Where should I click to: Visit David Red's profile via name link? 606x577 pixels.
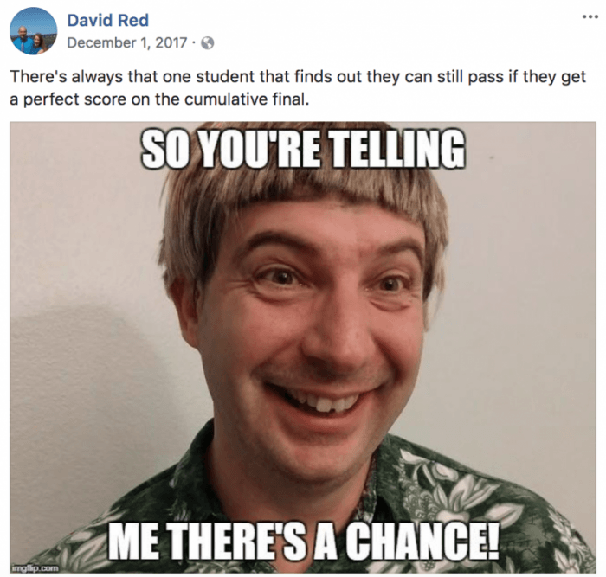click(108, 20)
